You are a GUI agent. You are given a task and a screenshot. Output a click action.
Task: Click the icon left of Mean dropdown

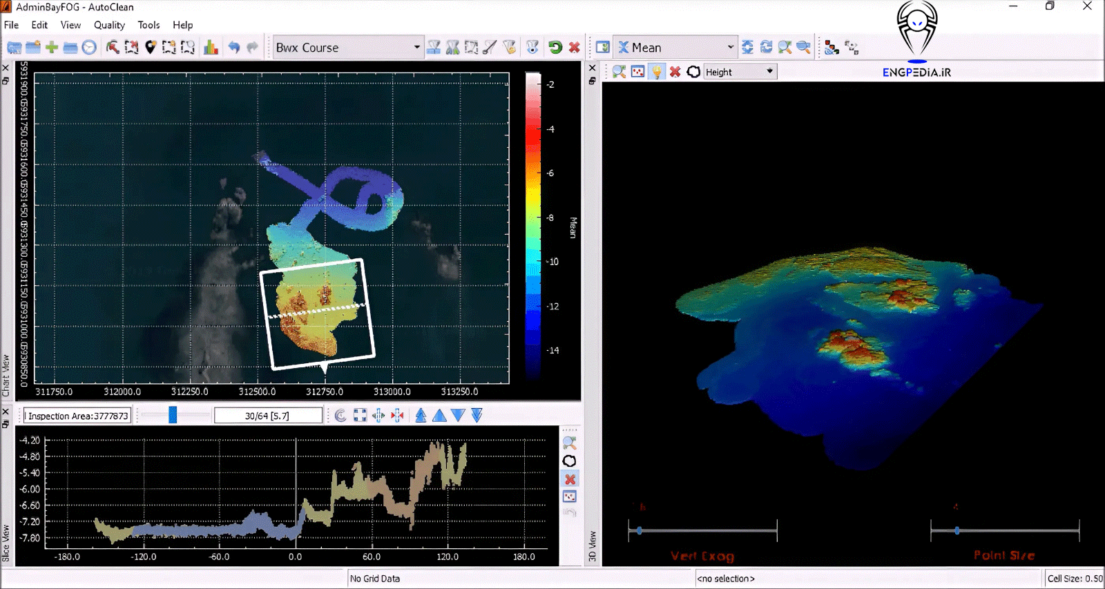coord(602,48)
